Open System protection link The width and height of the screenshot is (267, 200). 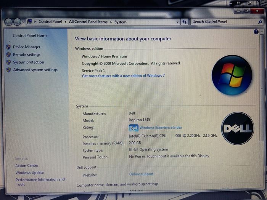click(29, 62)
